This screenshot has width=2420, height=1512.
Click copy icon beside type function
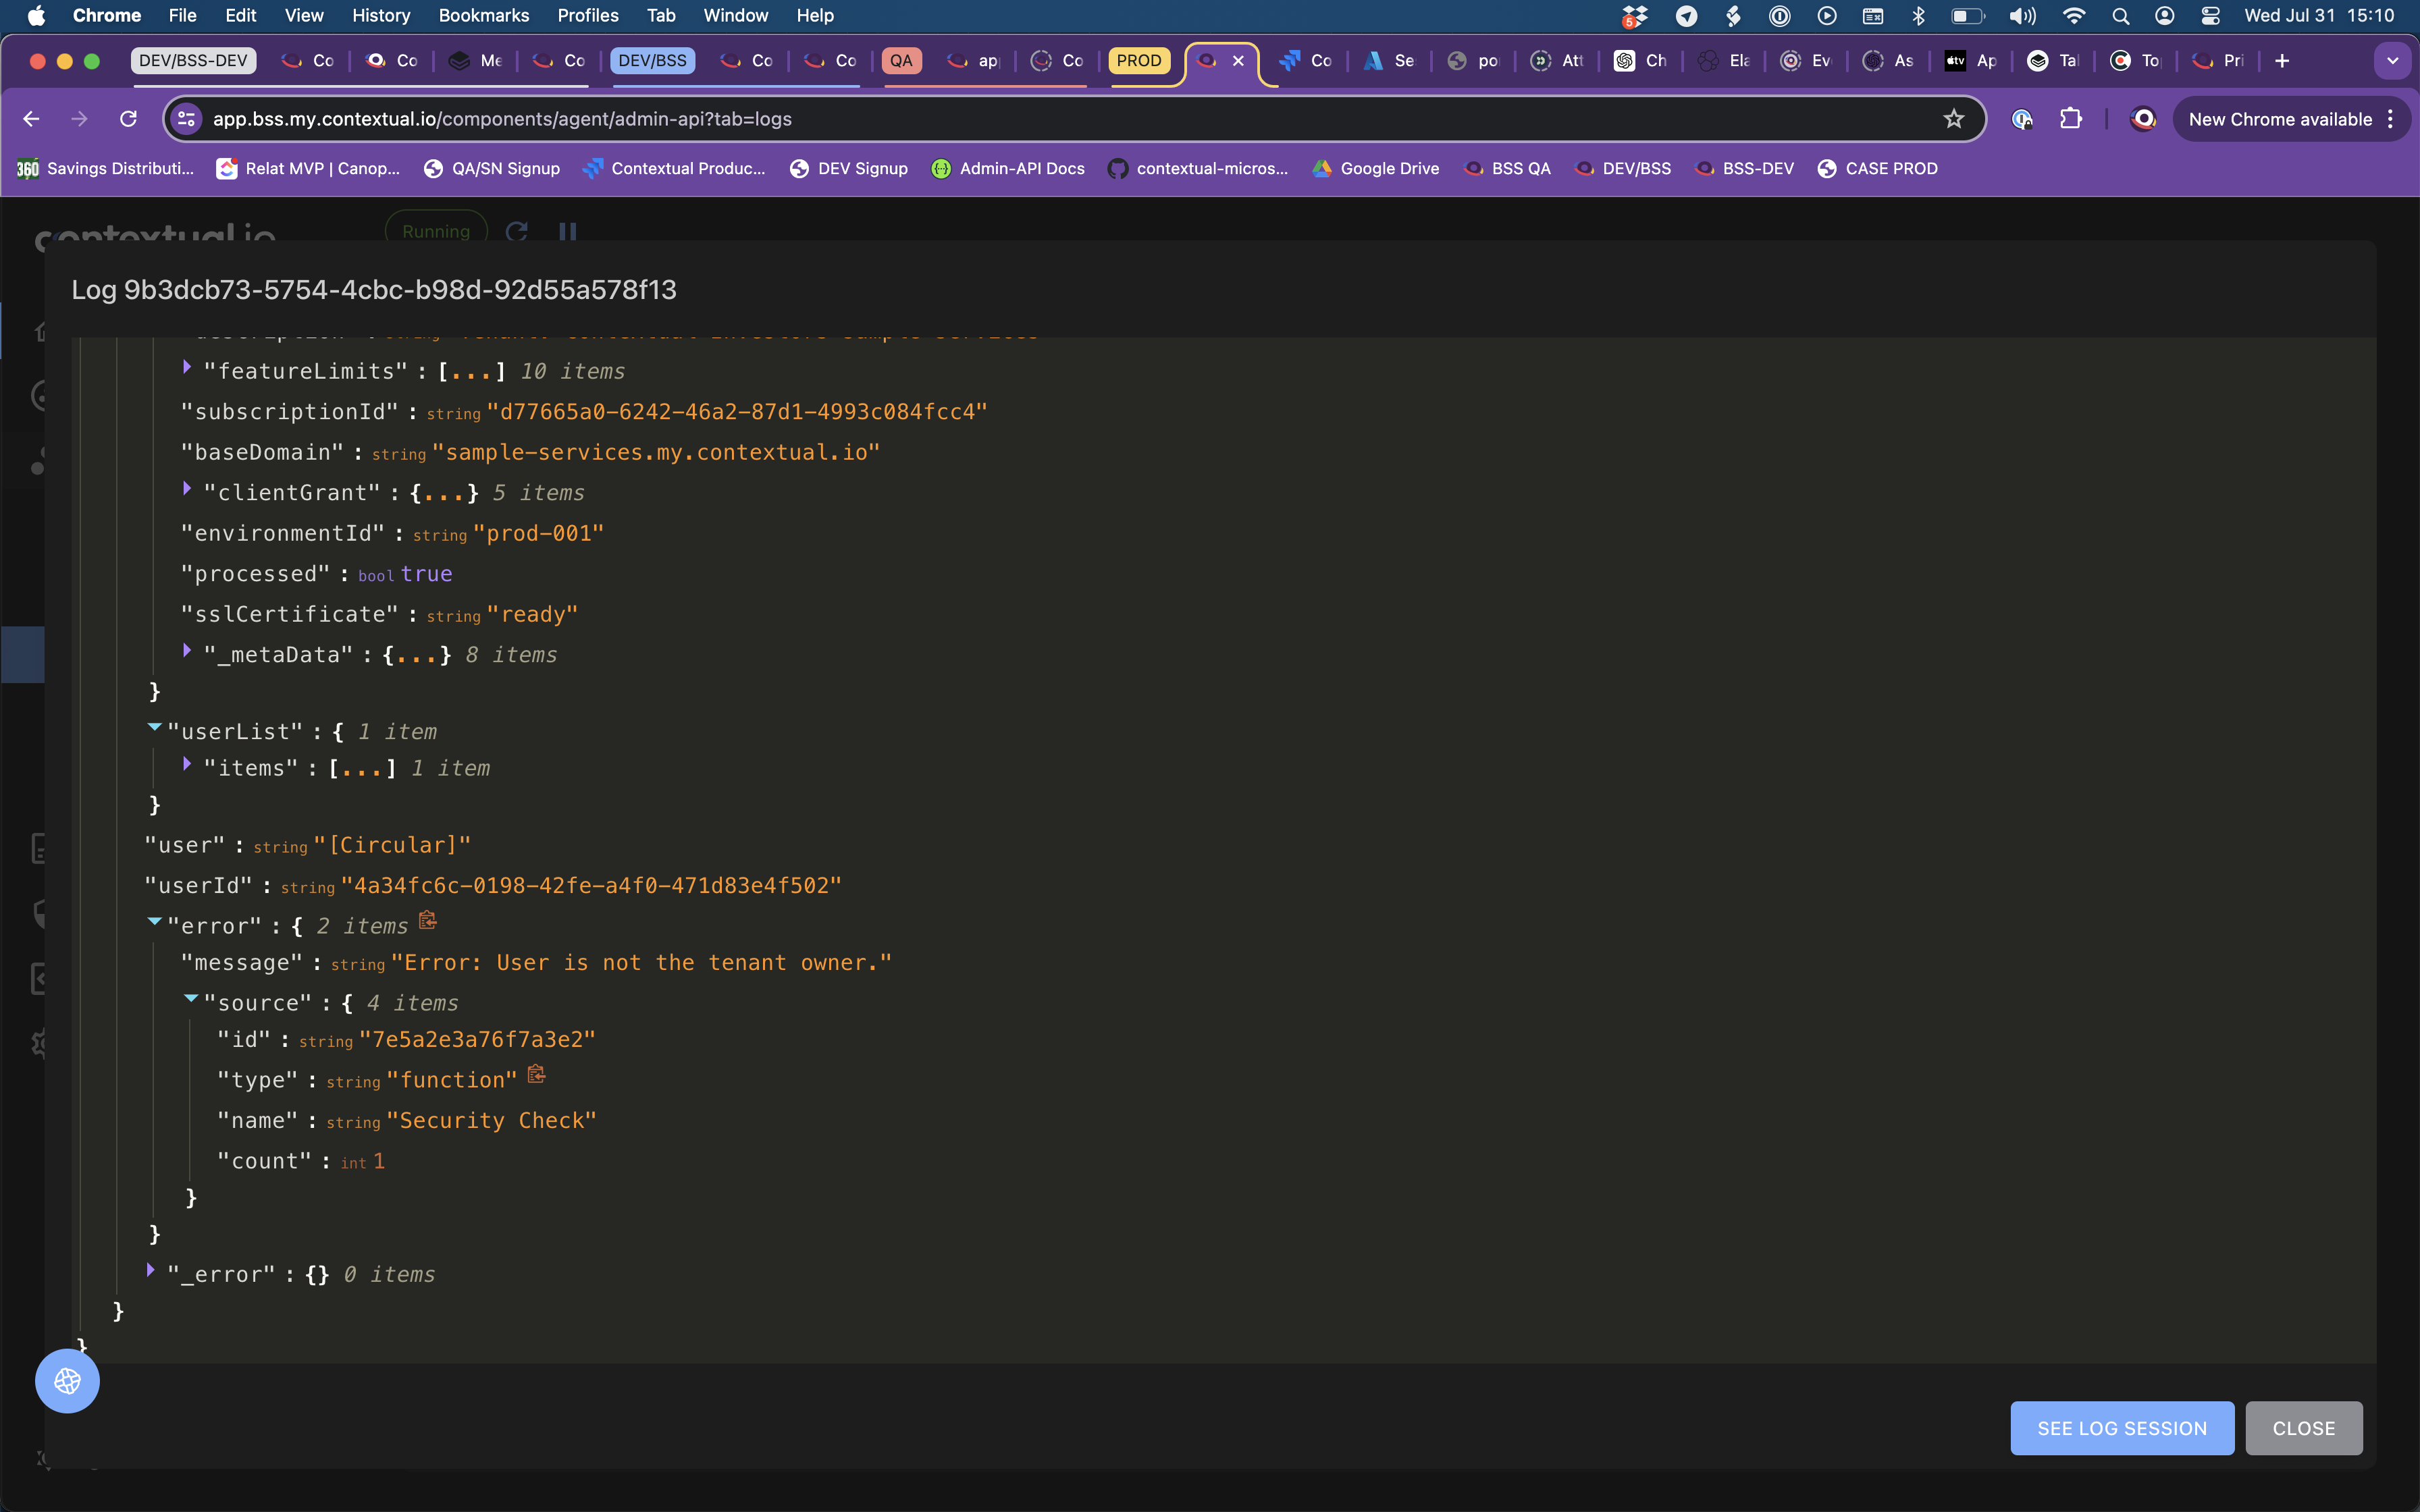[537, 1074]
